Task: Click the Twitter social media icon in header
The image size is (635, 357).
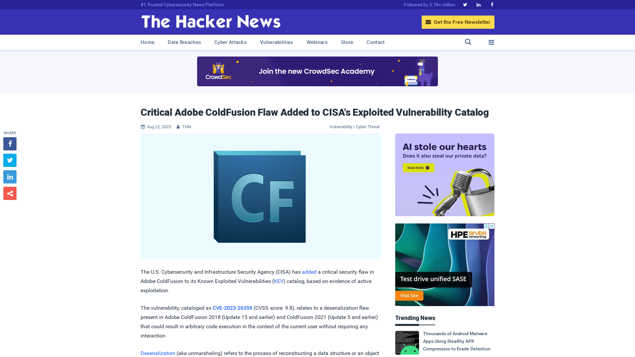Action: [x=465, y=4]
